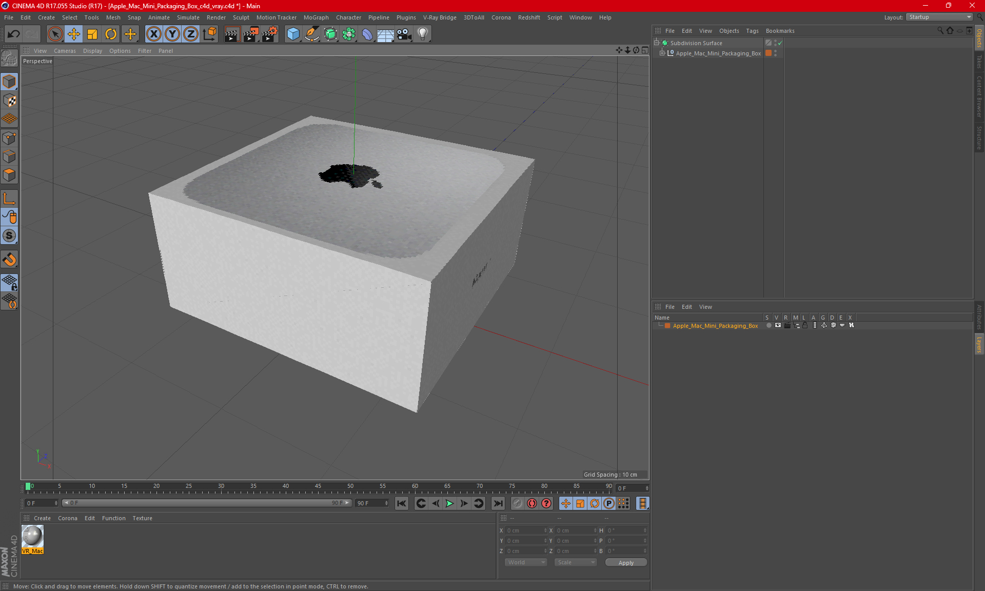Click the orange layer color swatch of Apple_Mac_Mini_Packaging_Box

pos(667,326)
